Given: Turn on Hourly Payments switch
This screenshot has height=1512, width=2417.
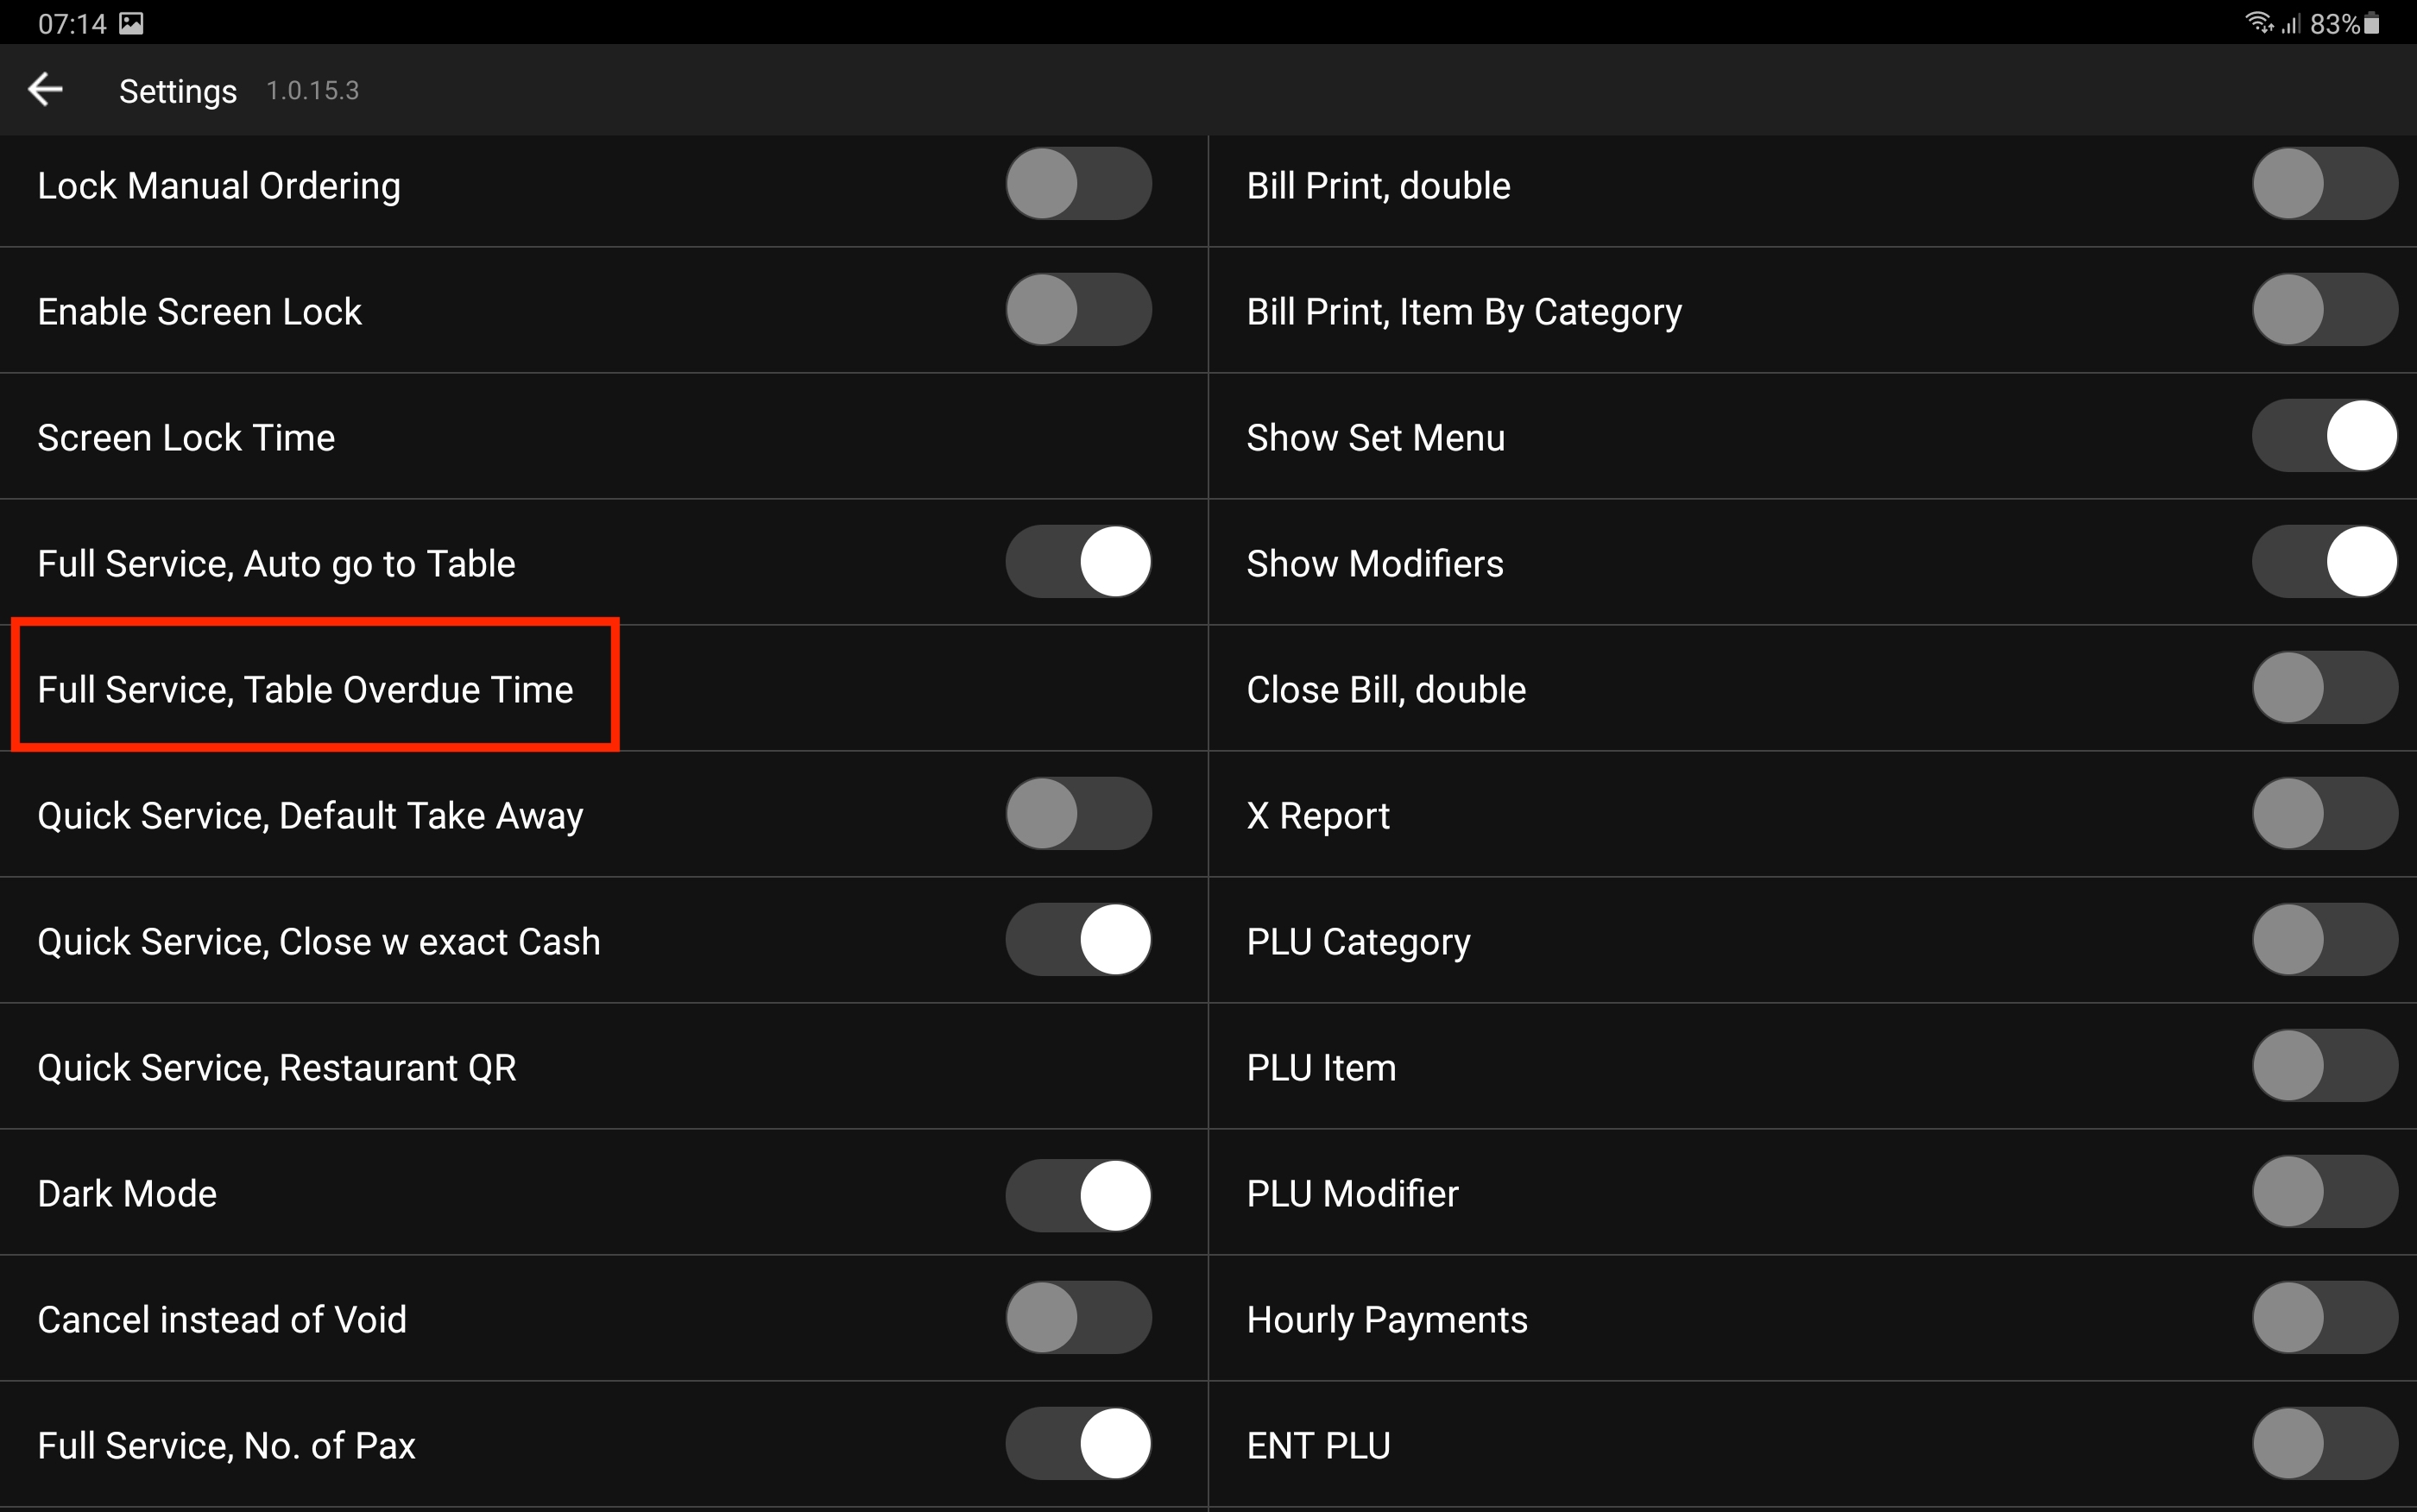Looking at the screenshot, I should pyautogui.click(x=2324, y=1318).
